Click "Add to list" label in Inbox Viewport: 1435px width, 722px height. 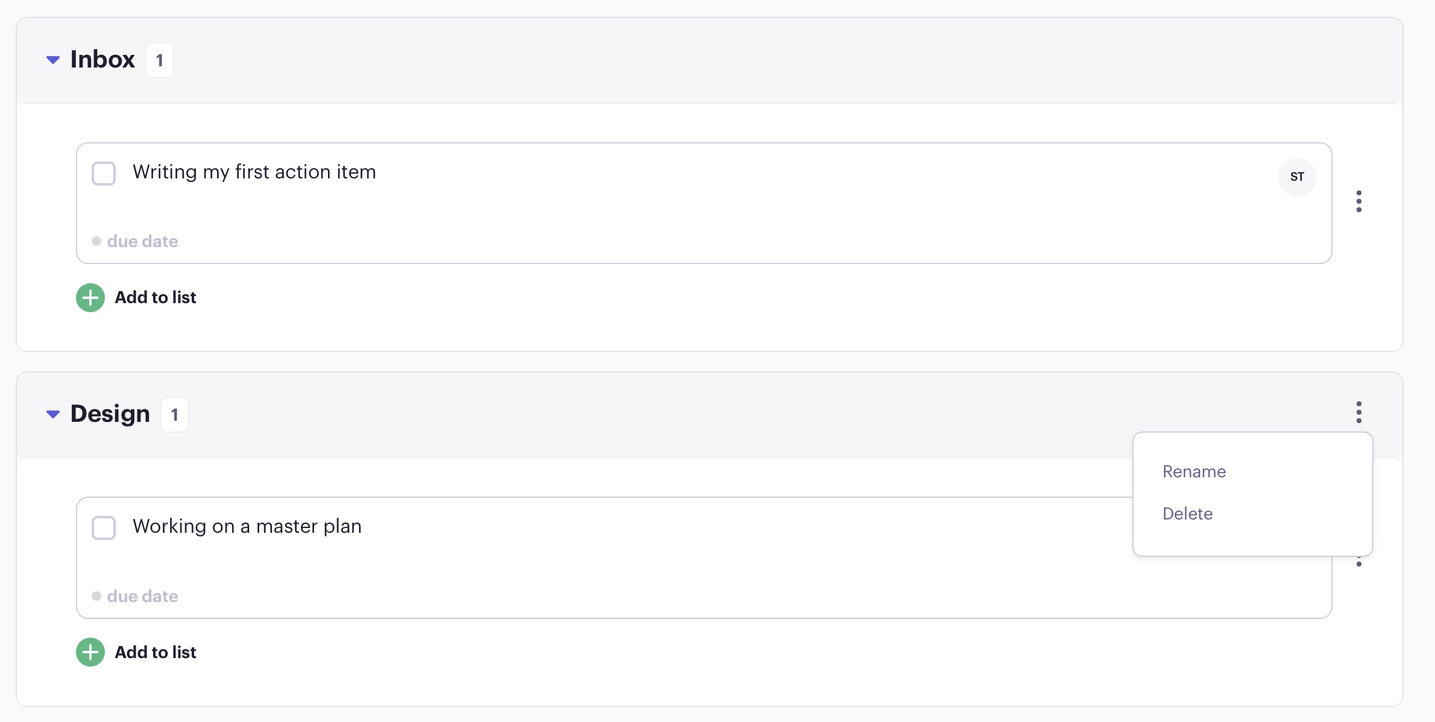coord(156,298)
